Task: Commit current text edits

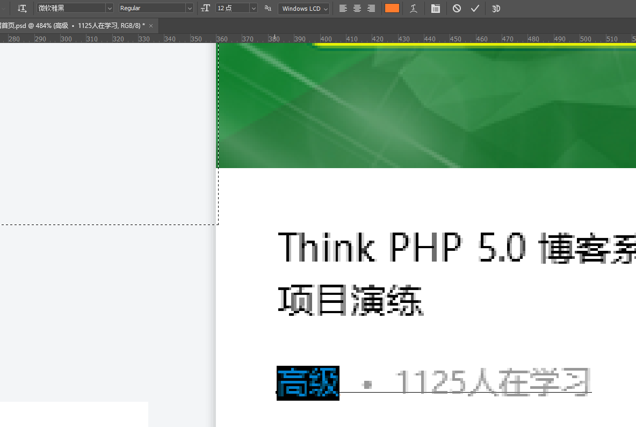Action: pos(475,9)
